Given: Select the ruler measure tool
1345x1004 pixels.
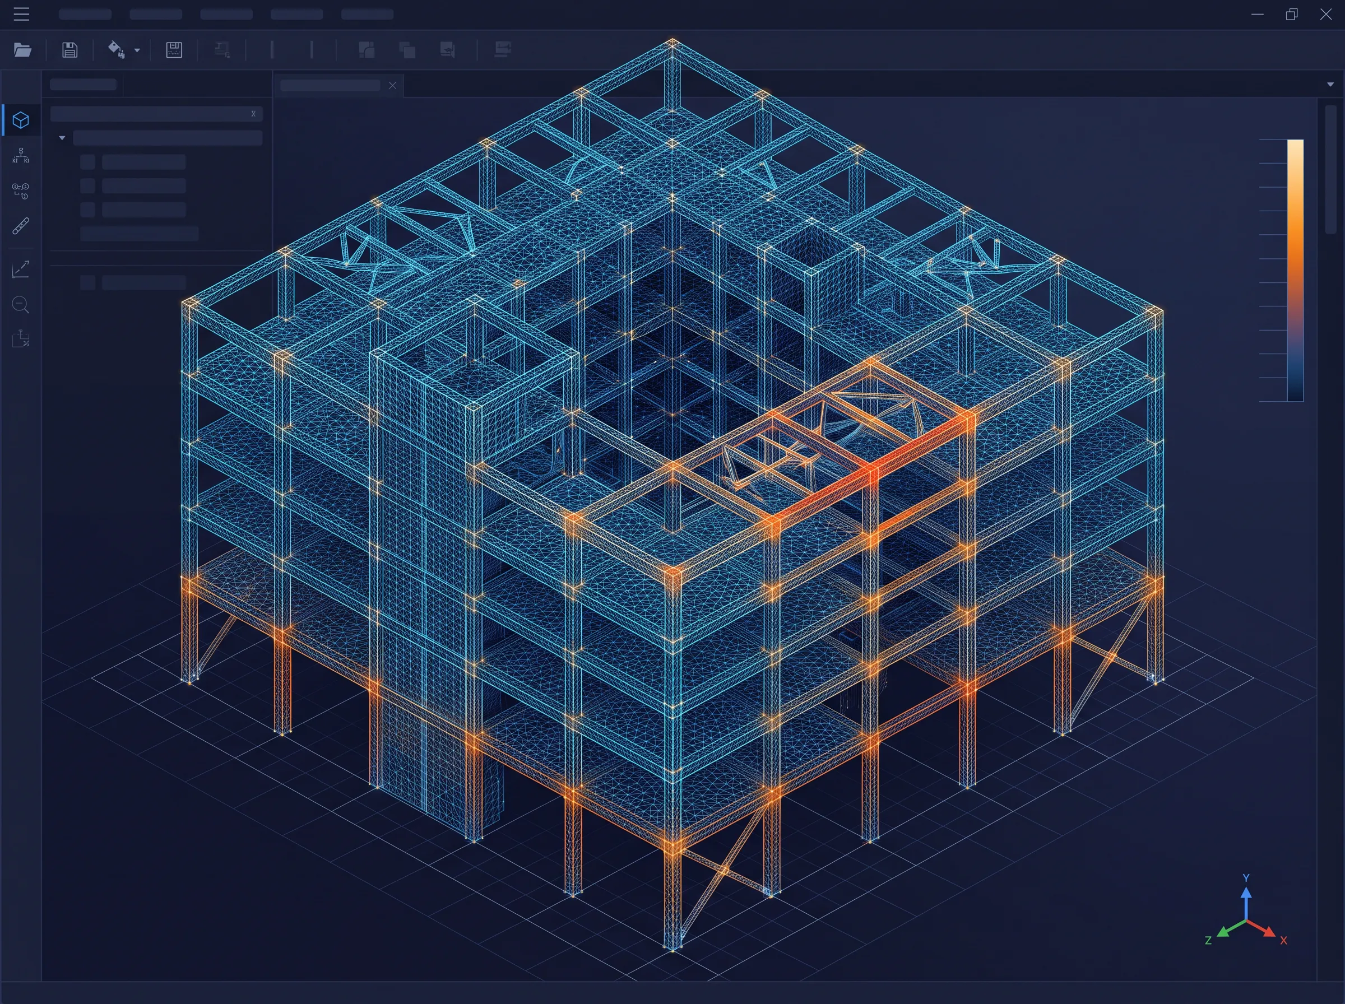Looking at the screenshot, I should [21, 226].
